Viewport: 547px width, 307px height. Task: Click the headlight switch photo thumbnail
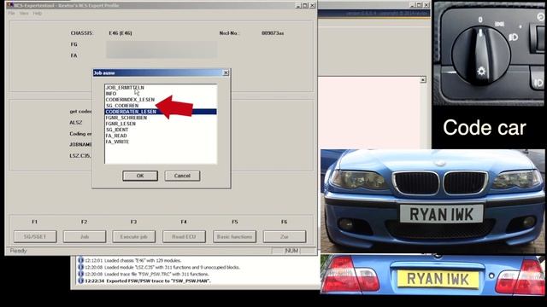[x=488, y=54]
